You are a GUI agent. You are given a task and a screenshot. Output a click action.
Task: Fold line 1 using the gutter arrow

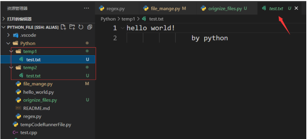click(122, 28)
